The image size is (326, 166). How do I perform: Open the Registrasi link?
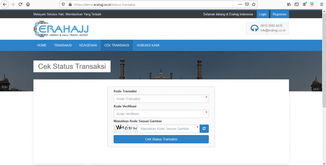pyautogui.click(x=280, y=14)
